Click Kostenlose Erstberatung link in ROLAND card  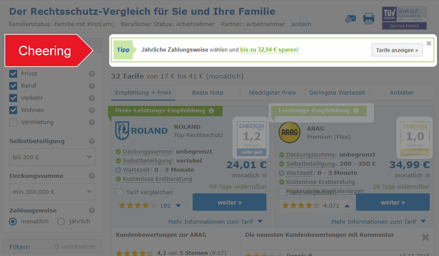[x=157, y=179]
